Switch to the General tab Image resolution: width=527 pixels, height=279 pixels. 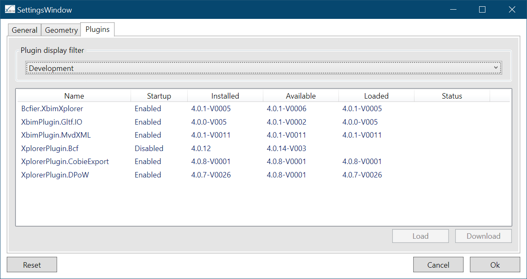point(24,30)
